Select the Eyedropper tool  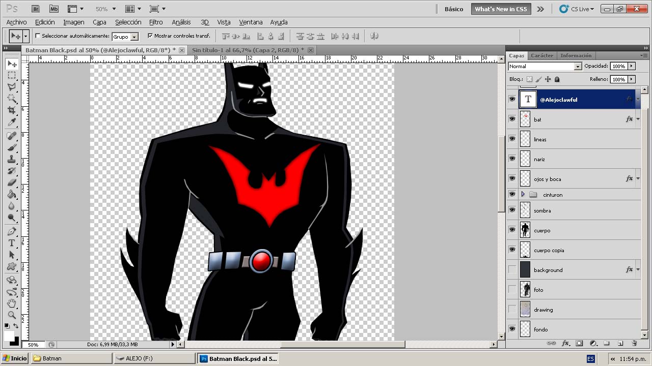pyautogui.click(x=12, y=122)
